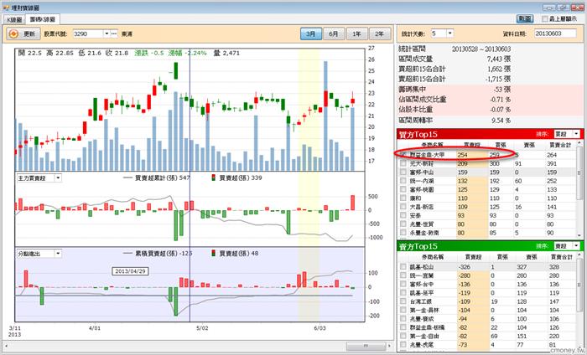Select the 富邦-桃園 broker name
The image size is (587, 355).
[x=422, y=189]
